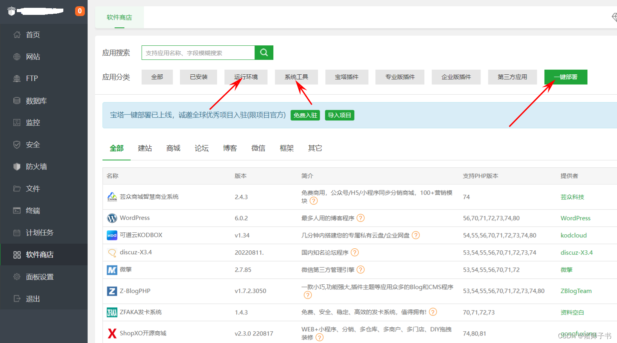Click the monitor icon for 监控

17,122
